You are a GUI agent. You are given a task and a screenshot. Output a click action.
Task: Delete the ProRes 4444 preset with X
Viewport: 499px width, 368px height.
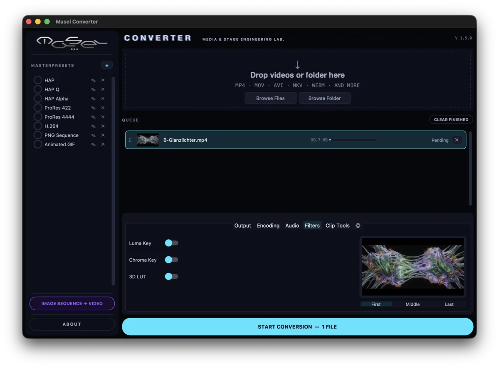(x=103, y=117)
